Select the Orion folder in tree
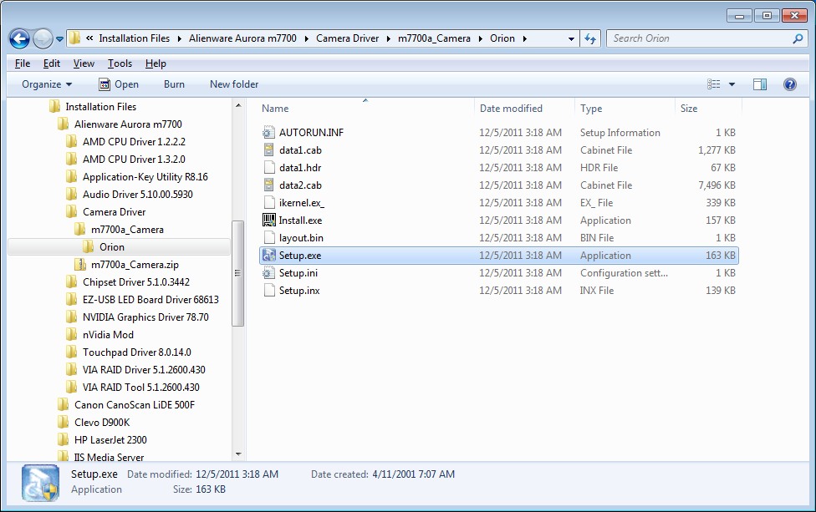The width and height of the screenshot is (816, 512). tap(104, 247)
